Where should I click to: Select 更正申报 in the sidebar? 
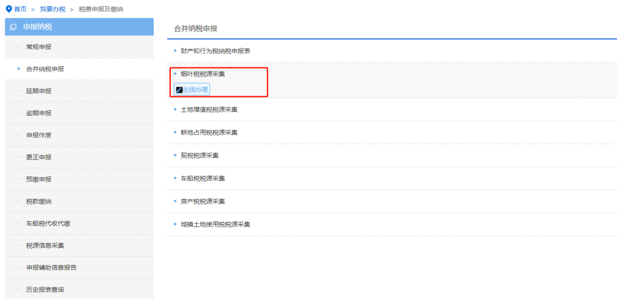pos(79,157)
